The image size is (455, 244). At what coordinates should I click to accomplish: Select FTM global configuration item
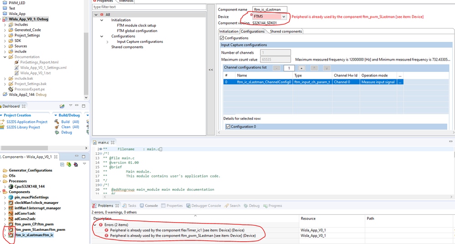tap(137, 31)
